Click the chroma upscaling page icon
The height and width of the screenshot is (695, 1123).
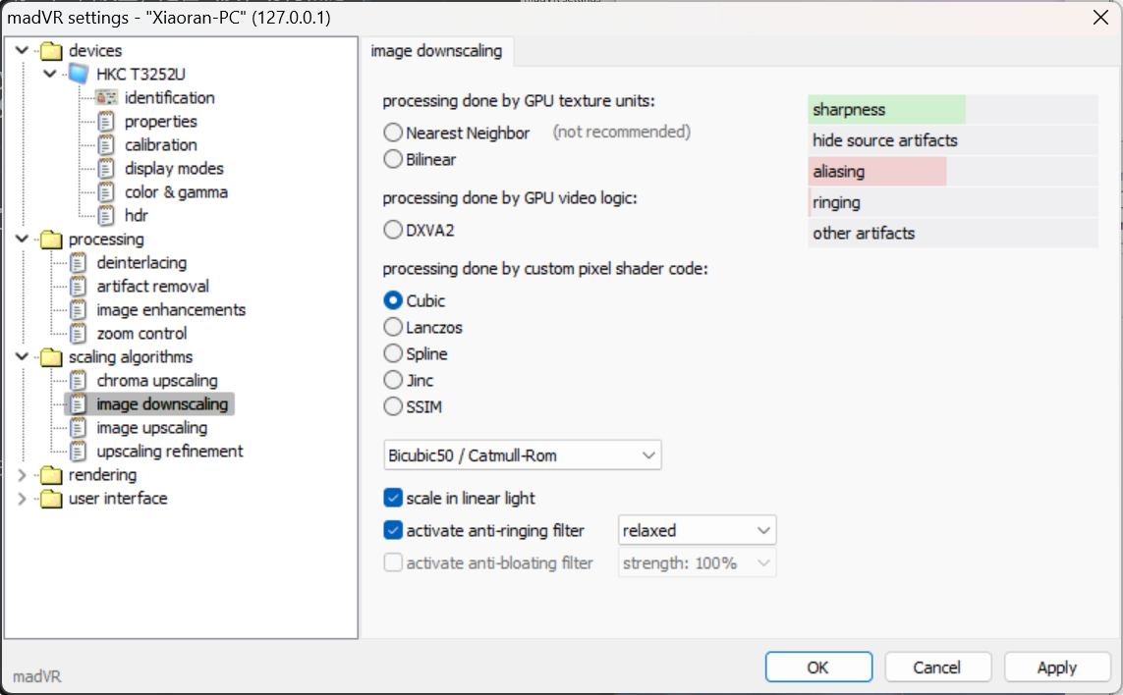pyautogui.click(x=79, y=381)
